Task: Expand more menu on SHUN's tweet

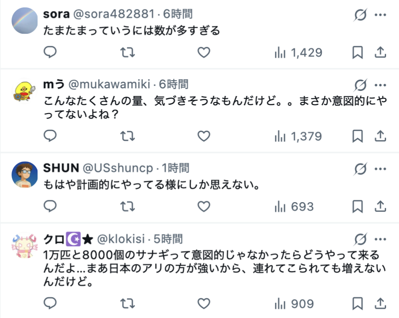Action: point(380,169)
